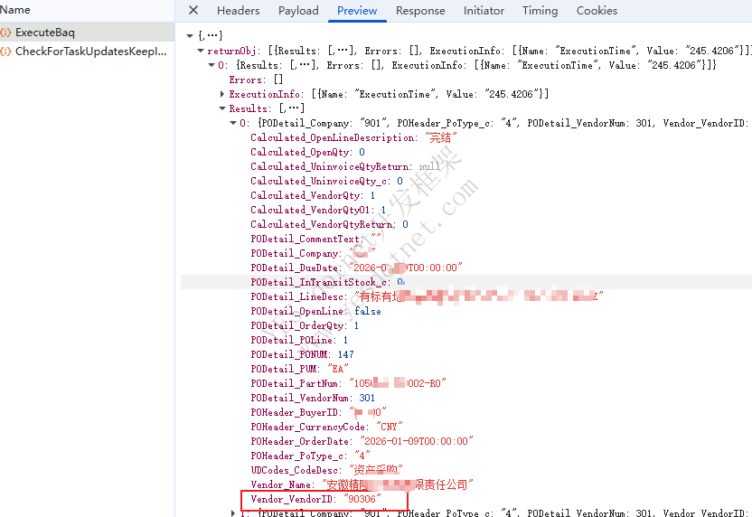Viewport: 752px width, 517px height.
Task: Click the Errors: [] row
Action: click(x=256, y=80)
